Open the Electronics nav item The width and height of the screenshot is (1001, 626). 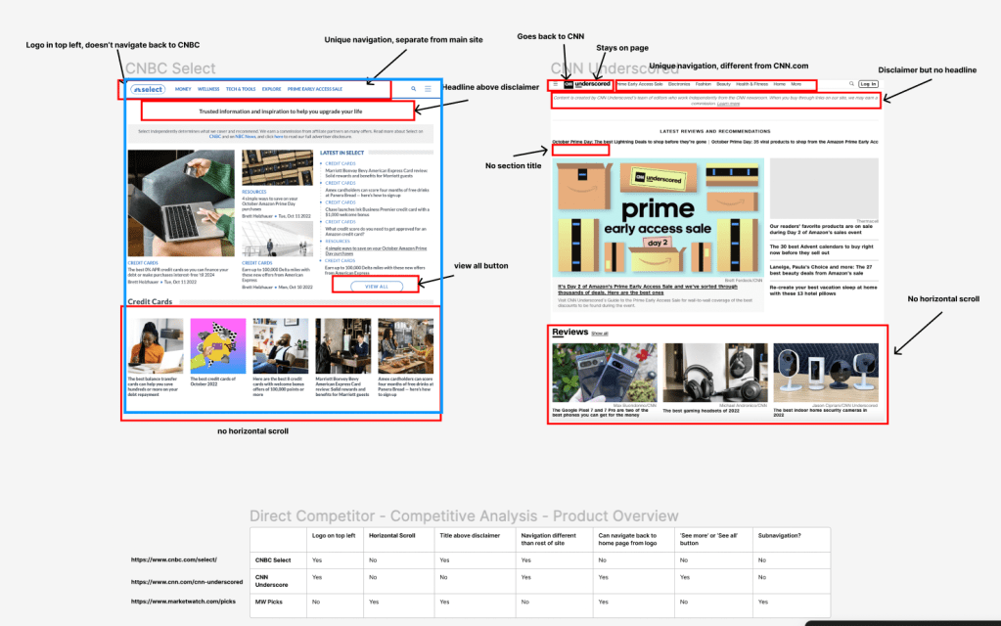(x=679, y=84)
